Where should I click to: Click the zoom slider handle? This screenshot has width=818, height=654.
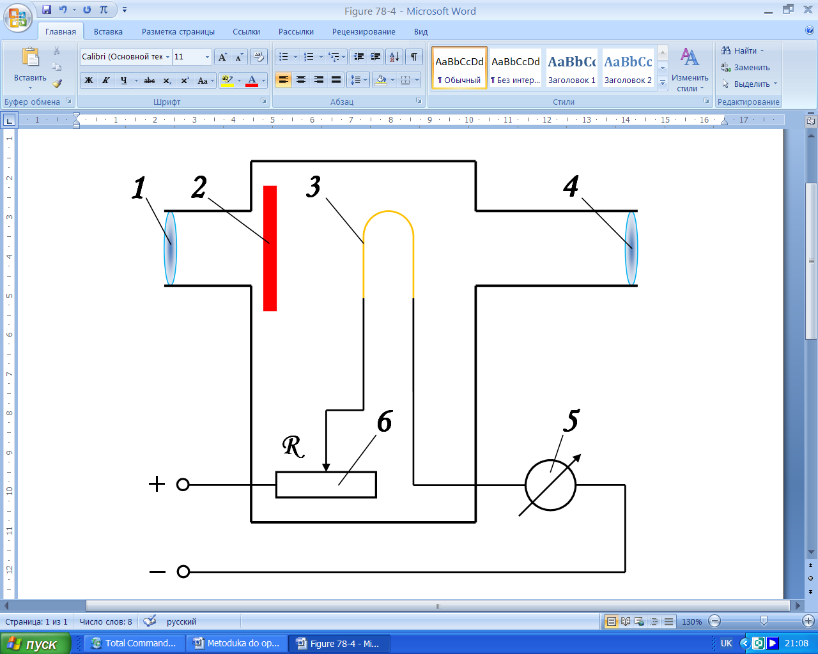764,621
